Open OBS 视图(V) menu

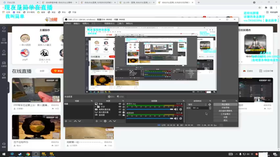pos(85,23)
